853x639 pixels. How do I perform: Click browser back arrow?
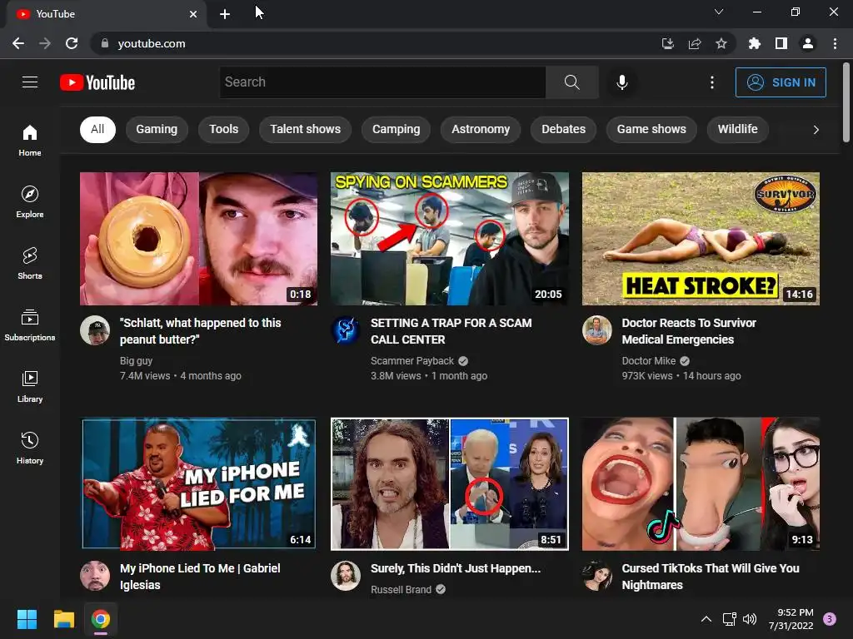pyautogui.click(x=18, y=43)
